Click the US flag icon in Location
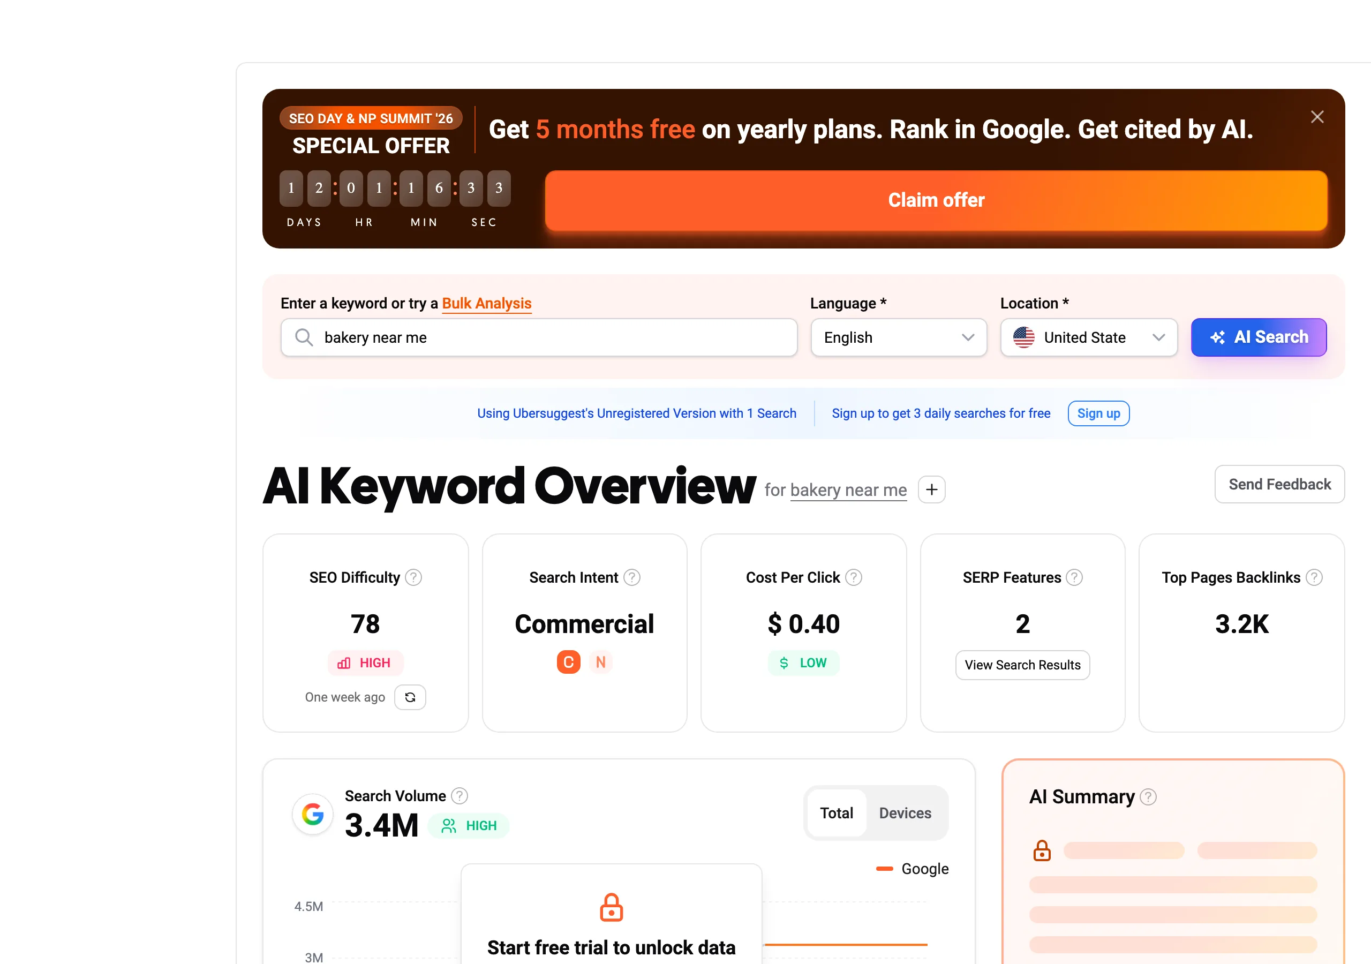The width and height of the screenshot is (1371, 964). (1023, 337)
